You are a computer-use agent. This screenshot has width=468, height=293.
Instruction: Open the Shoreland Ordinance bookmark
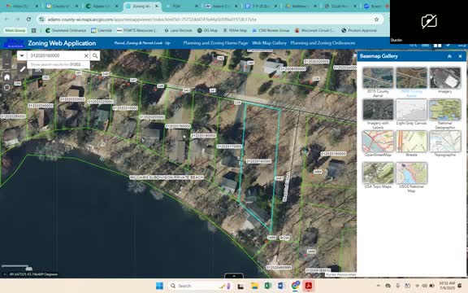pyautogui.click(x=66, y=30)
